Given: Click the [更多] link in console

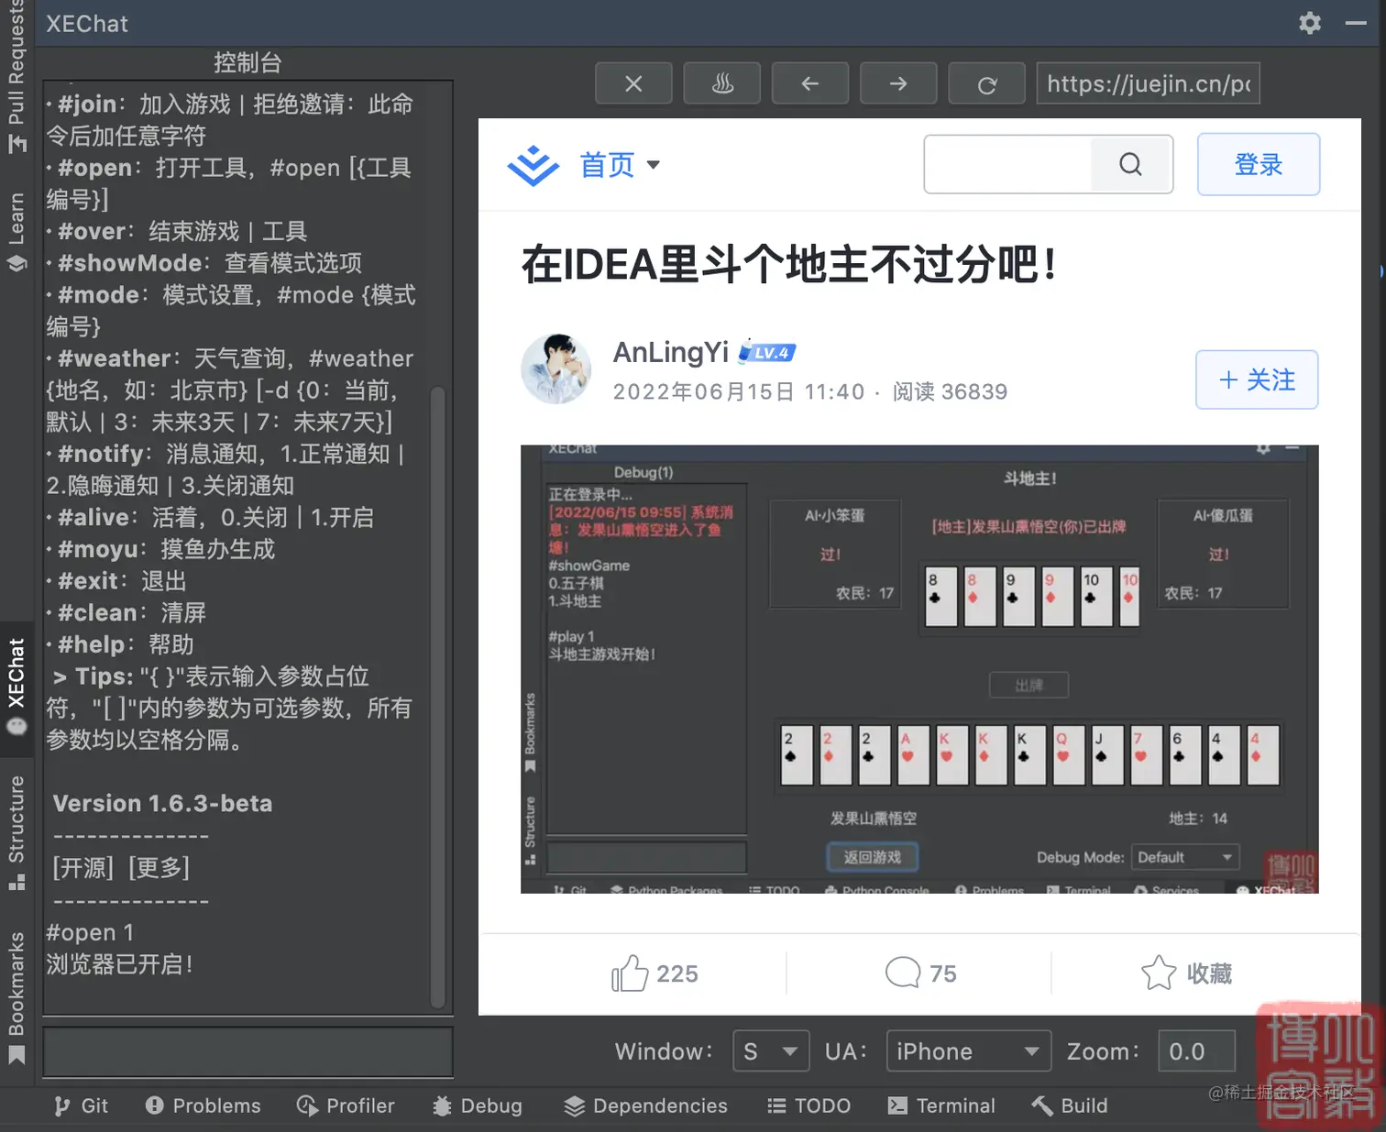Looking at the screenshot, I should 159,867.
